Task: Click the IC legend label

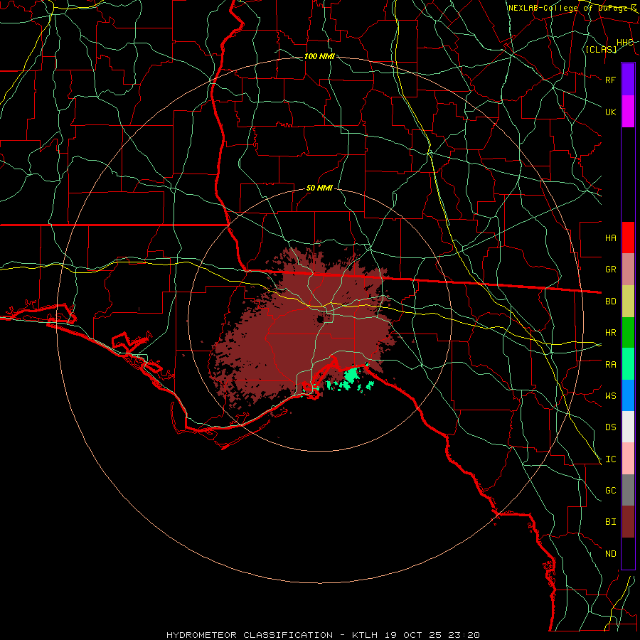Action: click(611, 459)
